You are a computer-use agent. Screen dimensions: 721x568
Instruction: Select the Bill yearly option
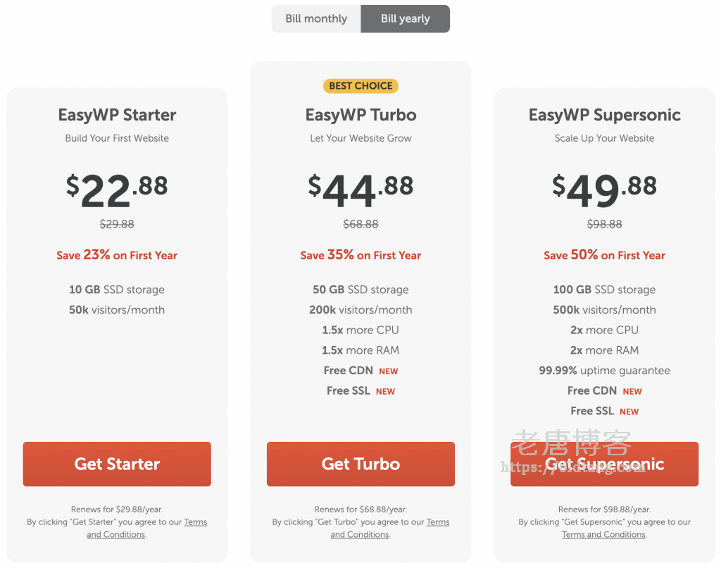click(x=405, y=19)
